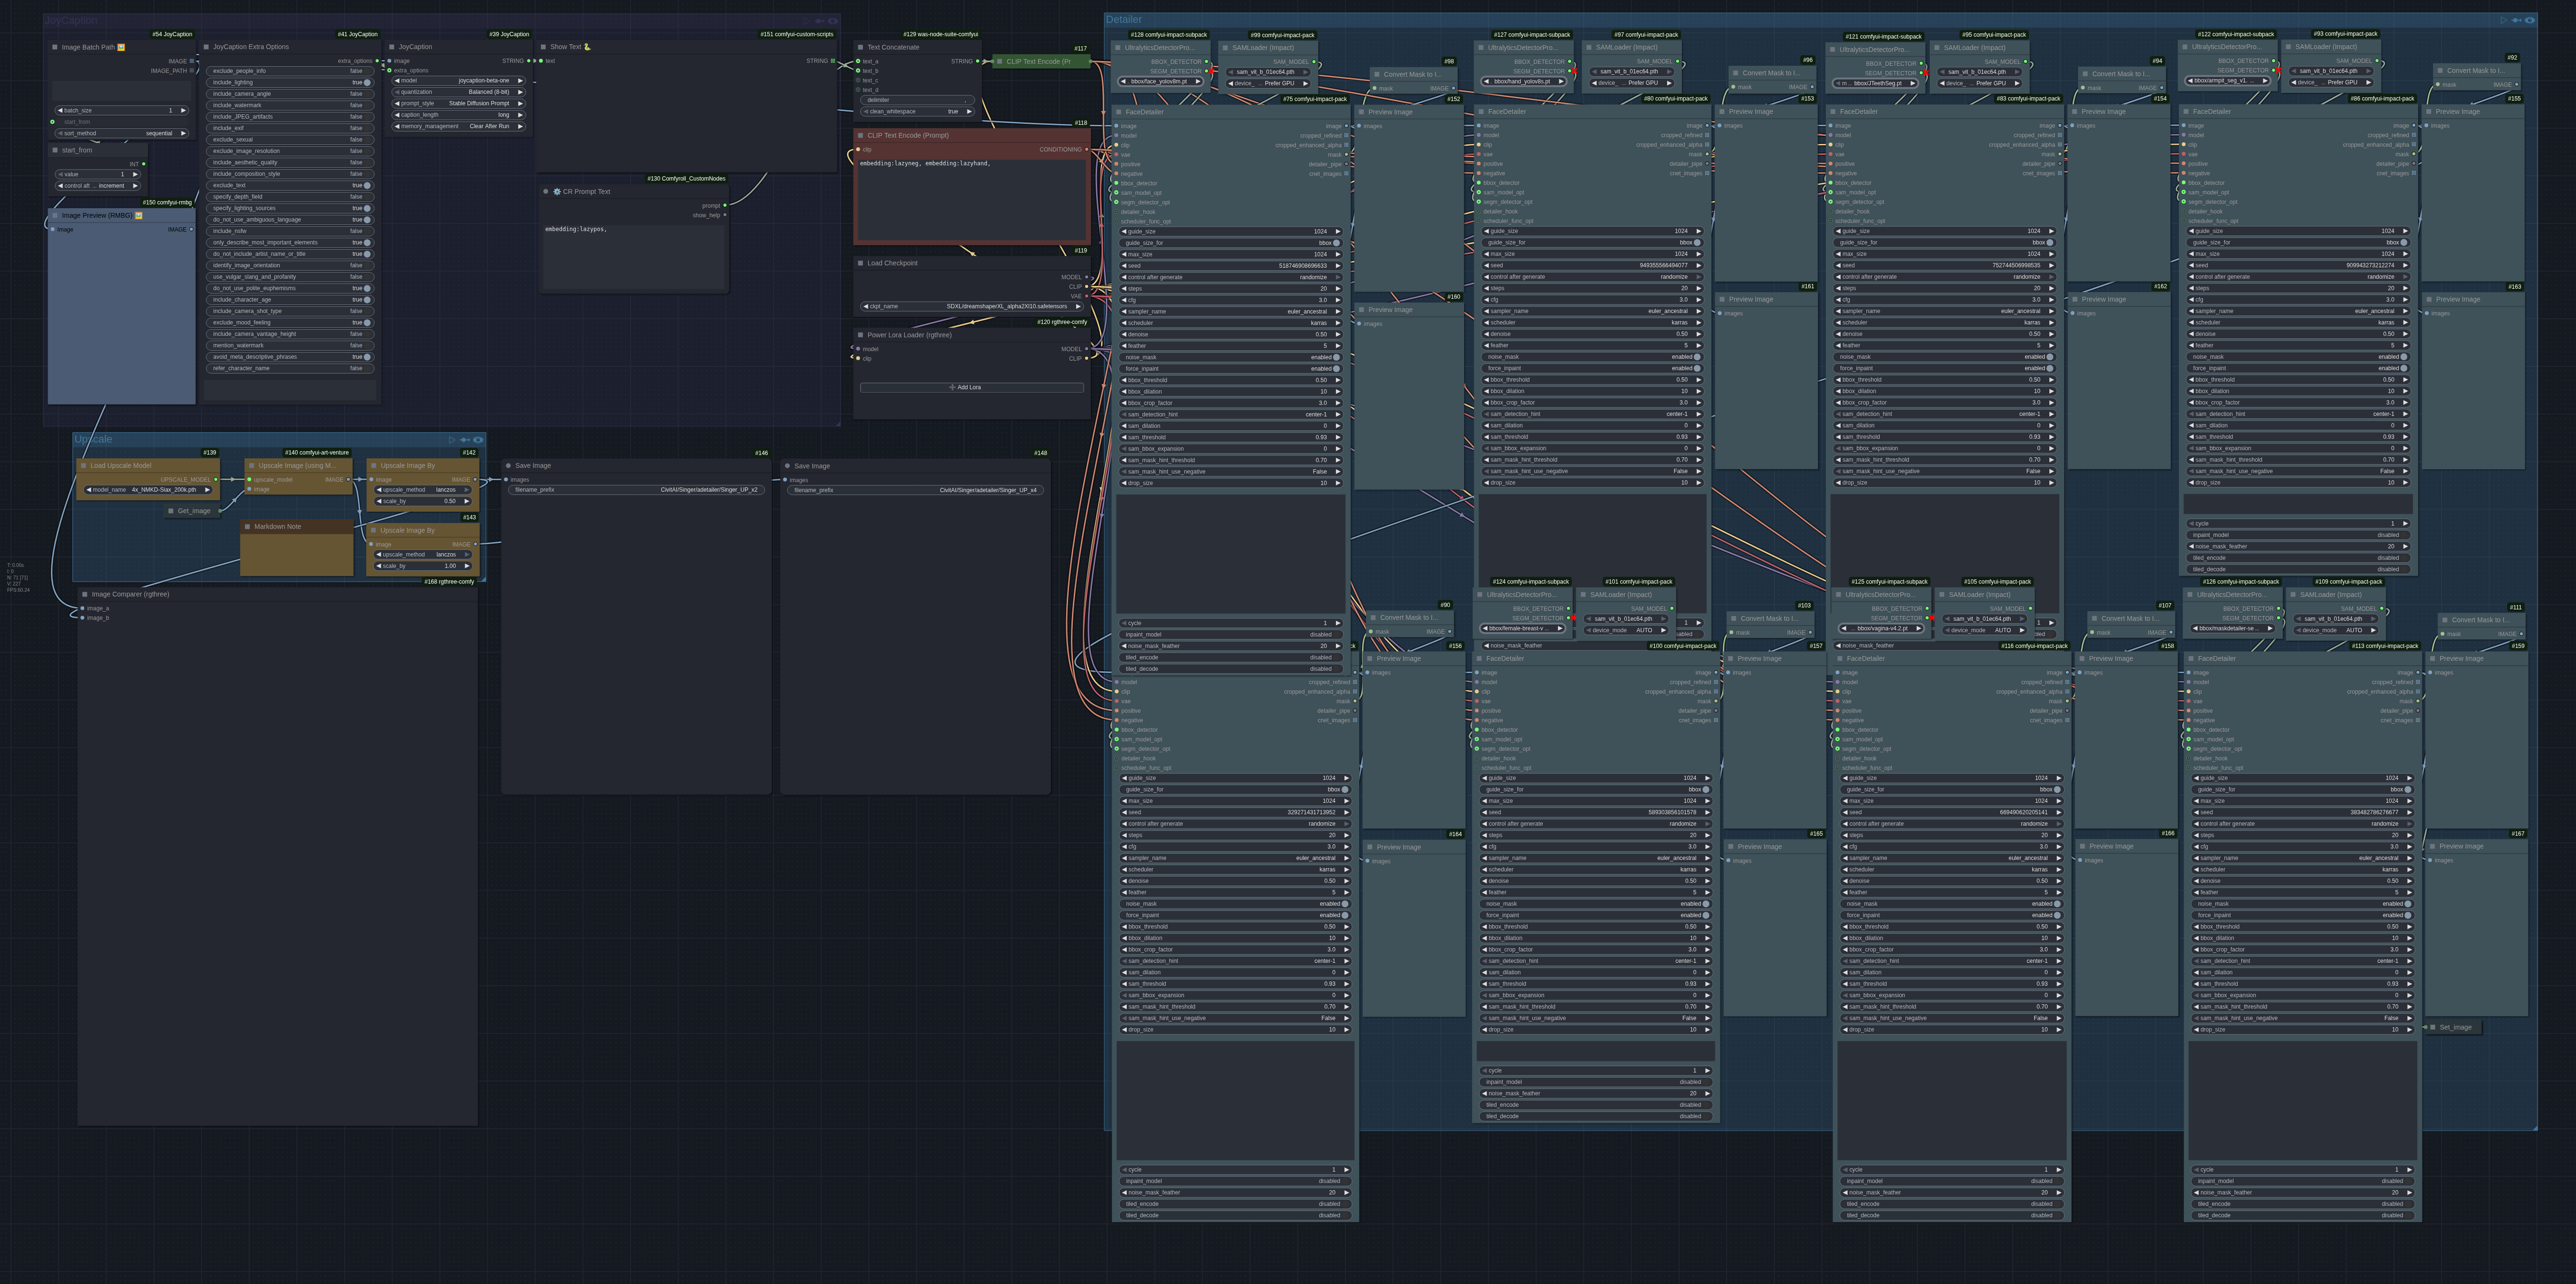This screenshot has height=1284, width=2576.
Task: Collapse the Show Text node
Action: (543, 47)
